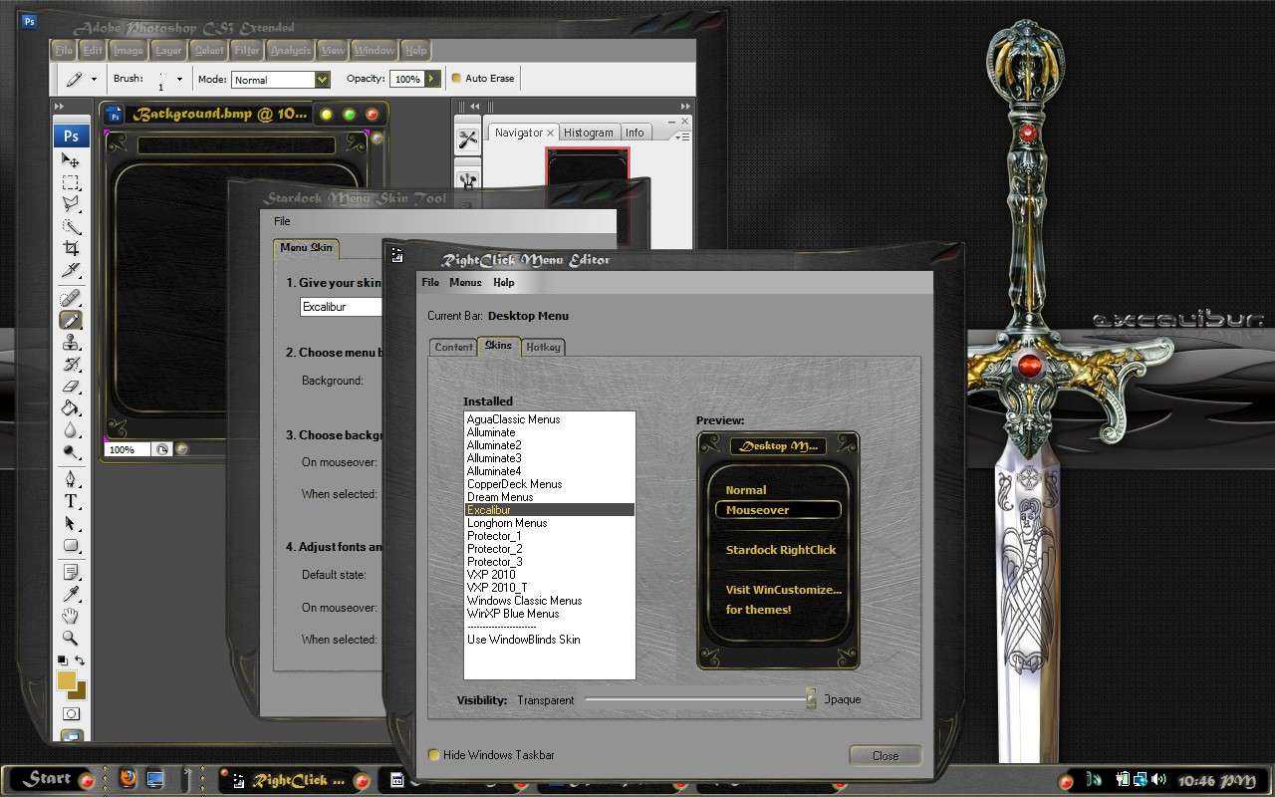Screen dimensions: 1275x797
Task: Click Close button in RightClick Menu Editor
Action: tap(886, 755)
